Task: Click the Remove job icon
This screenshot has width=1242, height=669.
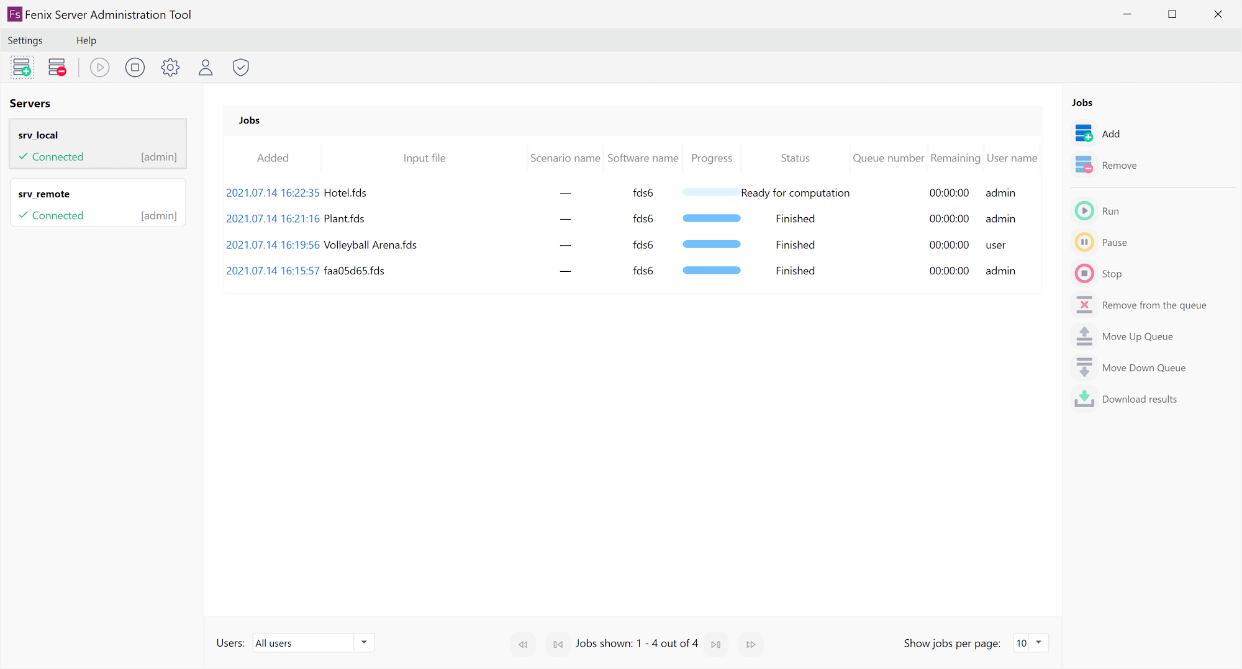Action: pos(1084,165)
